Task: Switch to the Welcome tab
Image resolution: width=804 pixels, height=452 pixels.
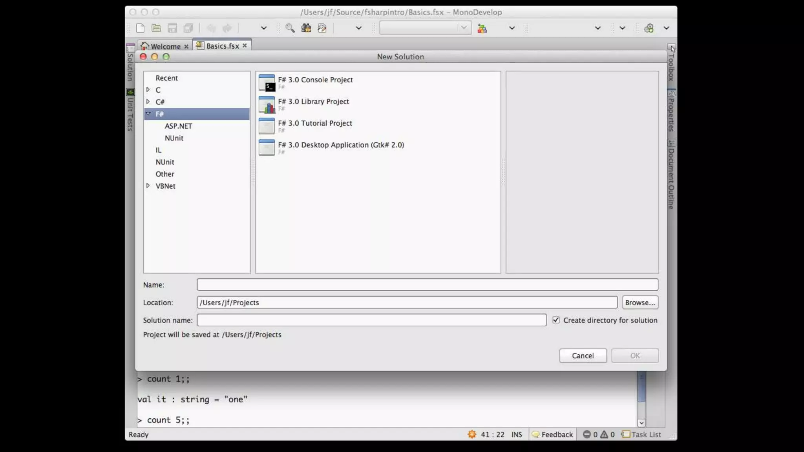Action: click(165, 46)
